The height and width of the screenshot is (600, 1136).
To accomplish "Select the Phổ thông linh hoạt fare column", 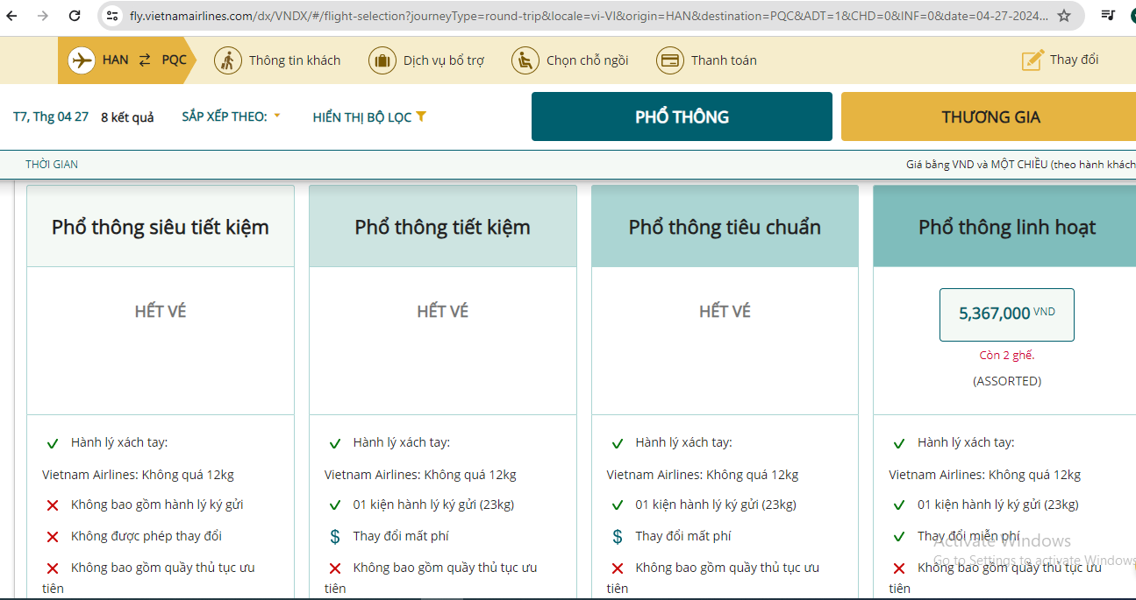I will click(1006, 226).
